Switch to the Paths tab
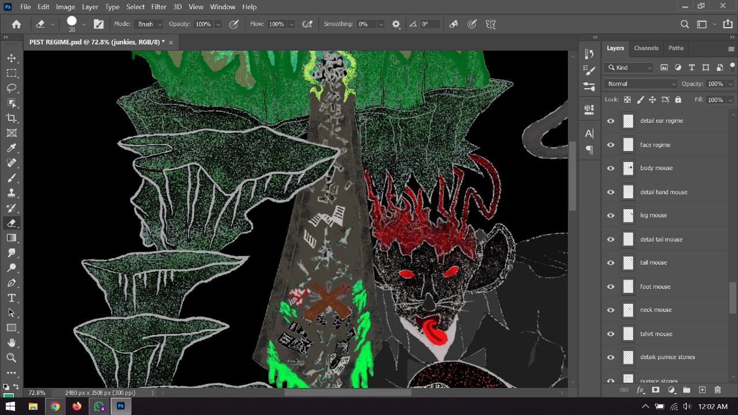The image size is (738, 415). click(x=676, y=48)
